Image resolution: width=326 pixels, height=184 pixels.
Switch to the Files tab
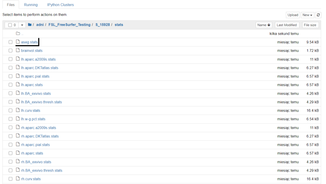(11, 5)
